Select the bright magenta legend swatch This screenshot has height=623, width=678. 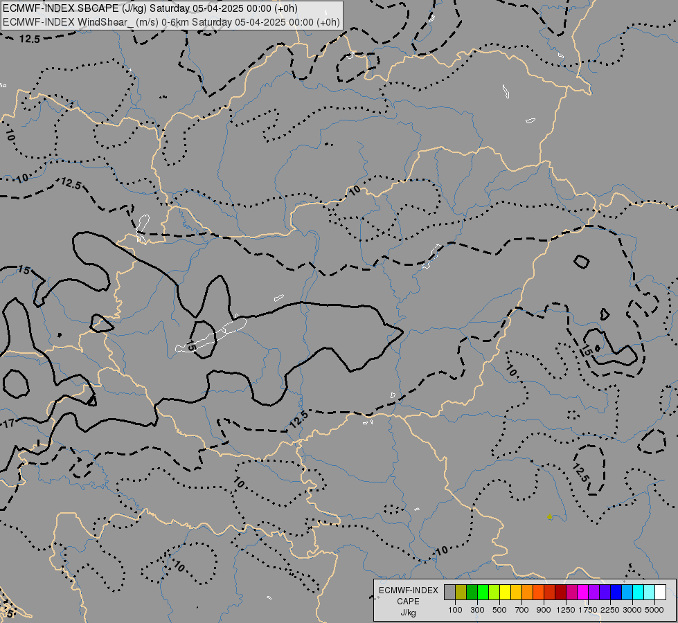tap(583, 593)
